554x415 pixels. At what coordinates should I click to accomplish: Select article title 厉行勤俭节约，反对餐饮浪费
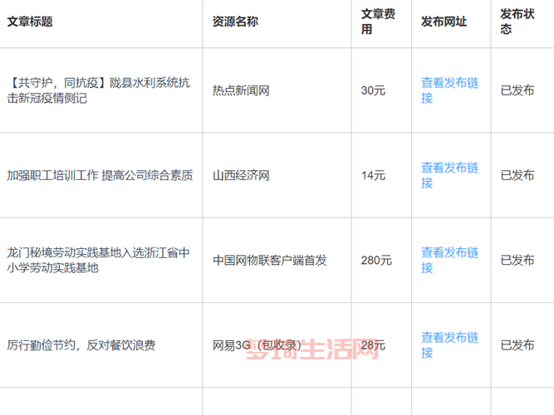pyautogui.click(x=81, y=345)
